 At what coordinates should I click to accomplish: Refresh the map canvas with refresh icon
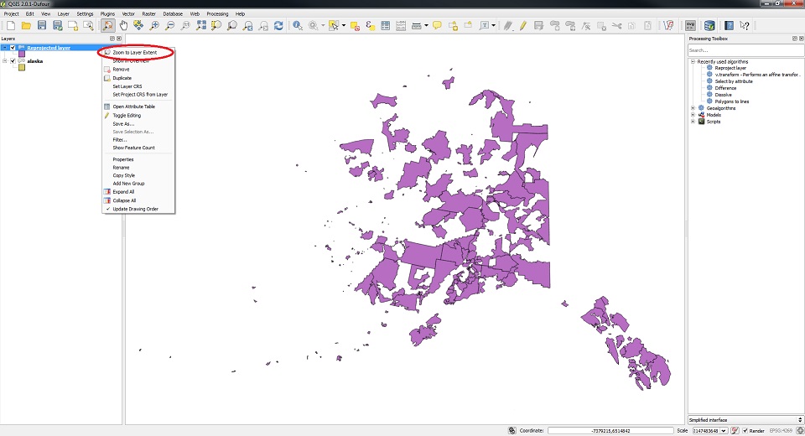coord(278,25)
